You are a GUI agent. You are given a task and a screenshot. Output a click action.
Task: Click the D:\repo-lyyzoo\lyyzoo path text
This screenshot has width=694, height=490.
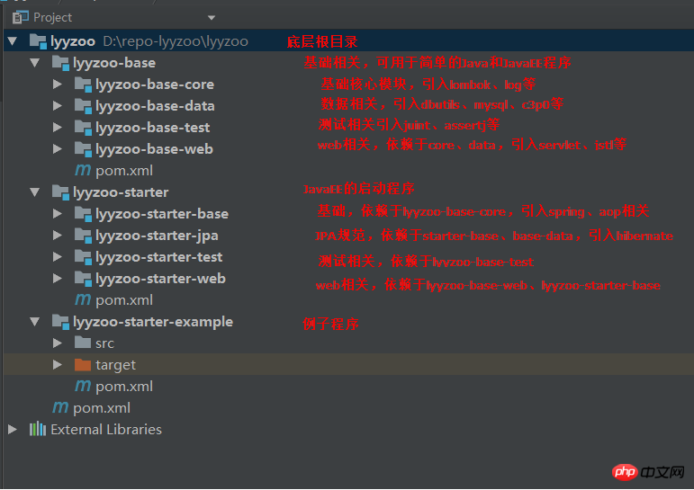pos(176,41)
